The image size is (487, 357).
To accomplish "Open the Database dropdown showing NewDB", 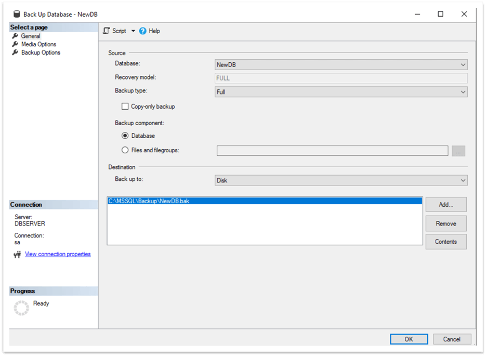I will click(x=463, y=64).
